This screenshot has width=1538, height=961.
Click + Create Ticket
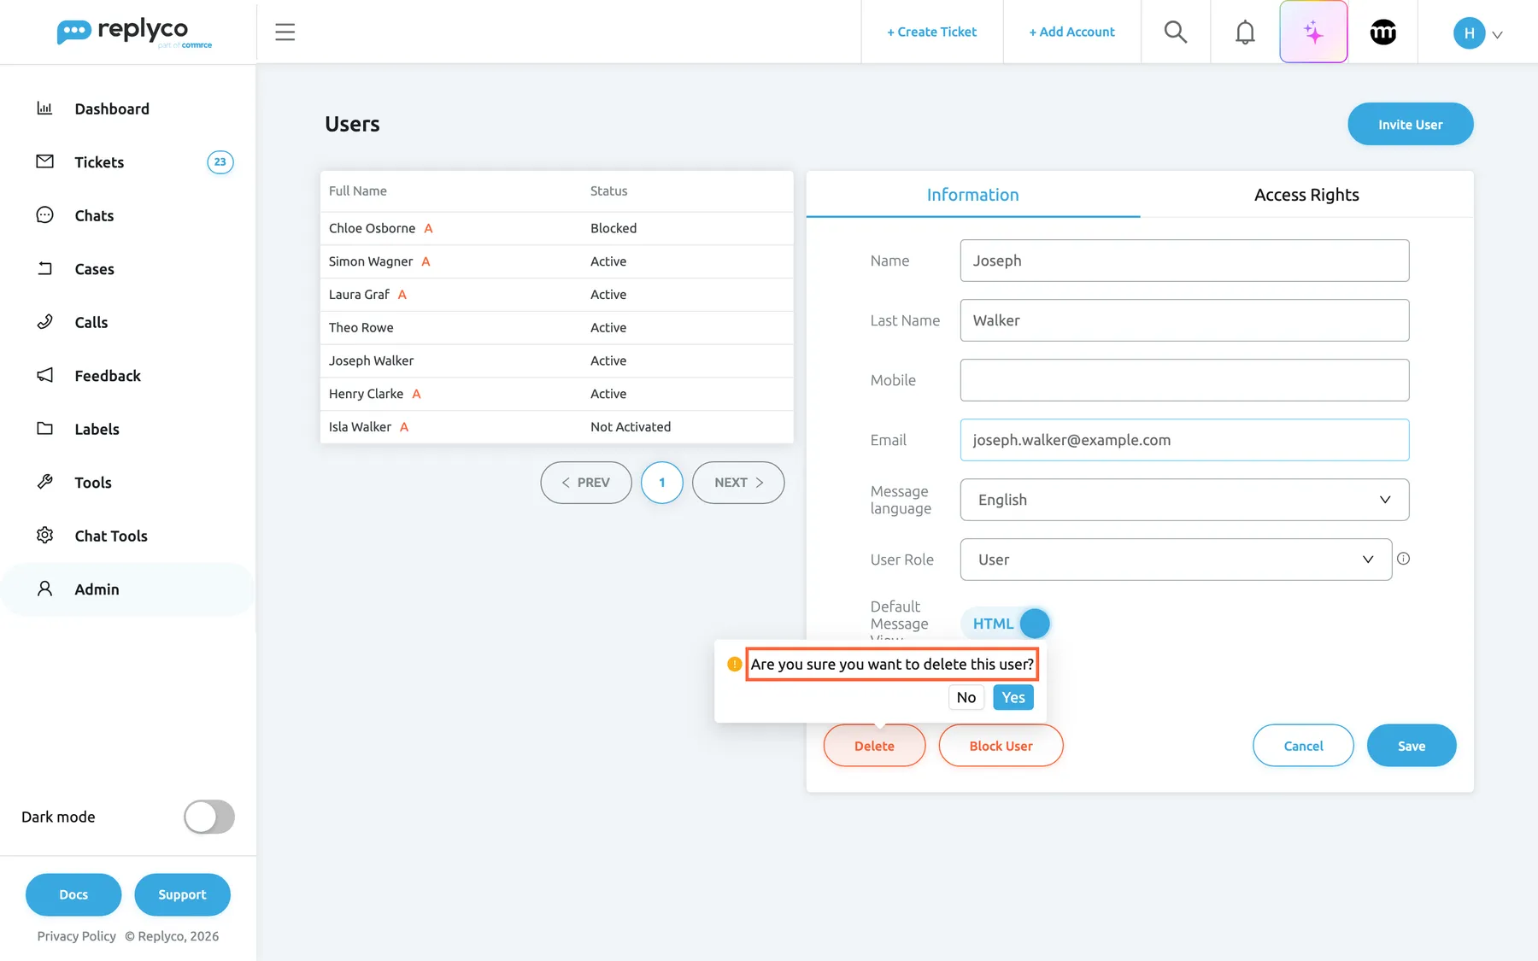click(x=932, y=32)
